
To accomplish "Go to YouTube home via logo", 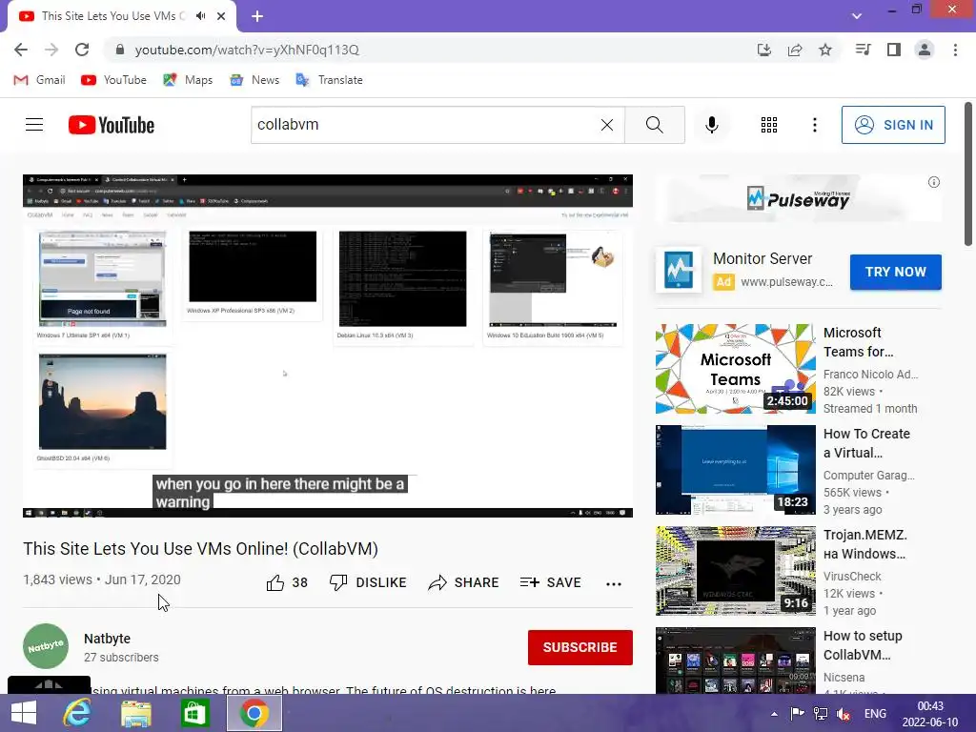I will [x=112, y=125].
